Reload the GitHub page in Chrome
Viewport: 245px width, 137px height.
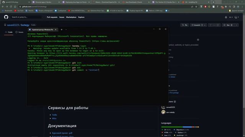pyautogui.click(x=11, y=7)
